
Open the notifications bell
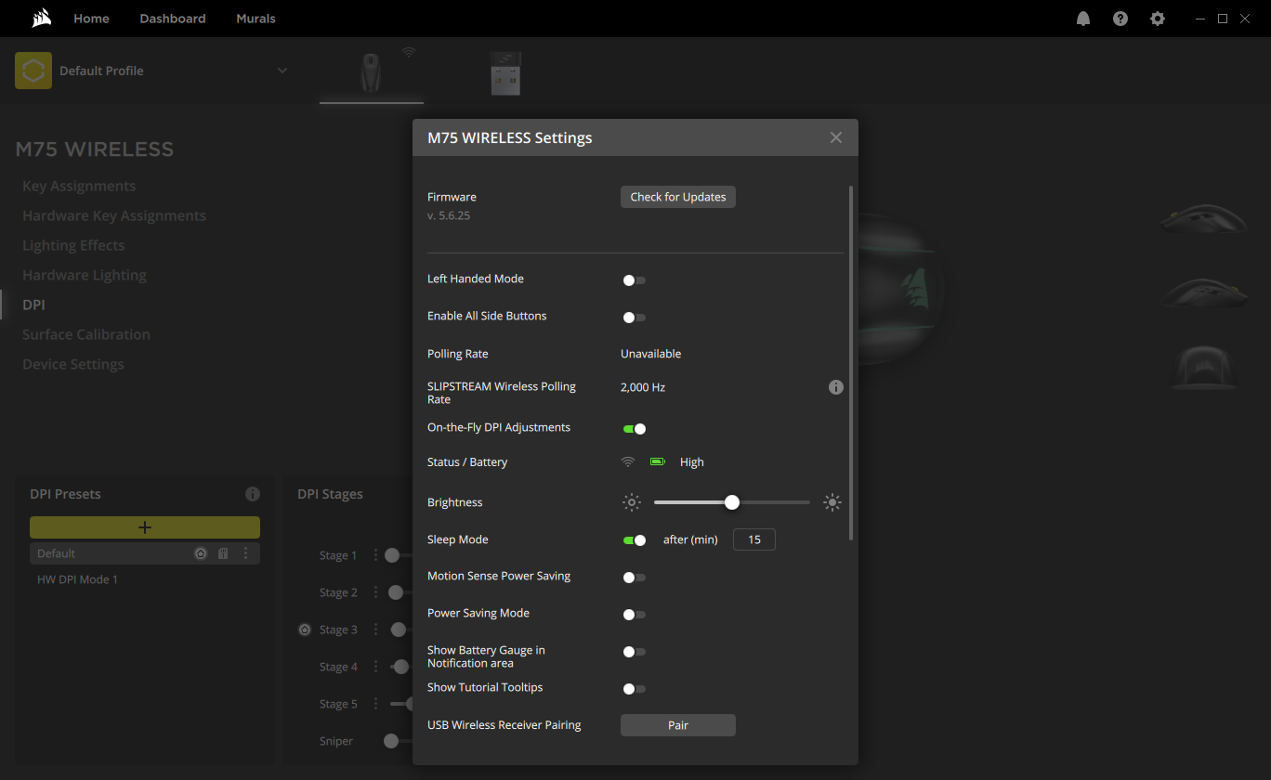[x=1083, y=19]
